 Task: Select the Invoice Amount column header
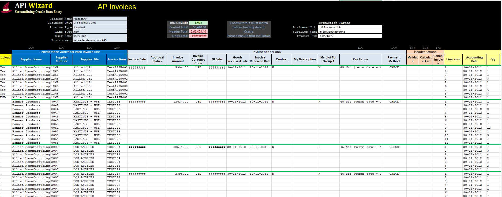pos(178,59)
